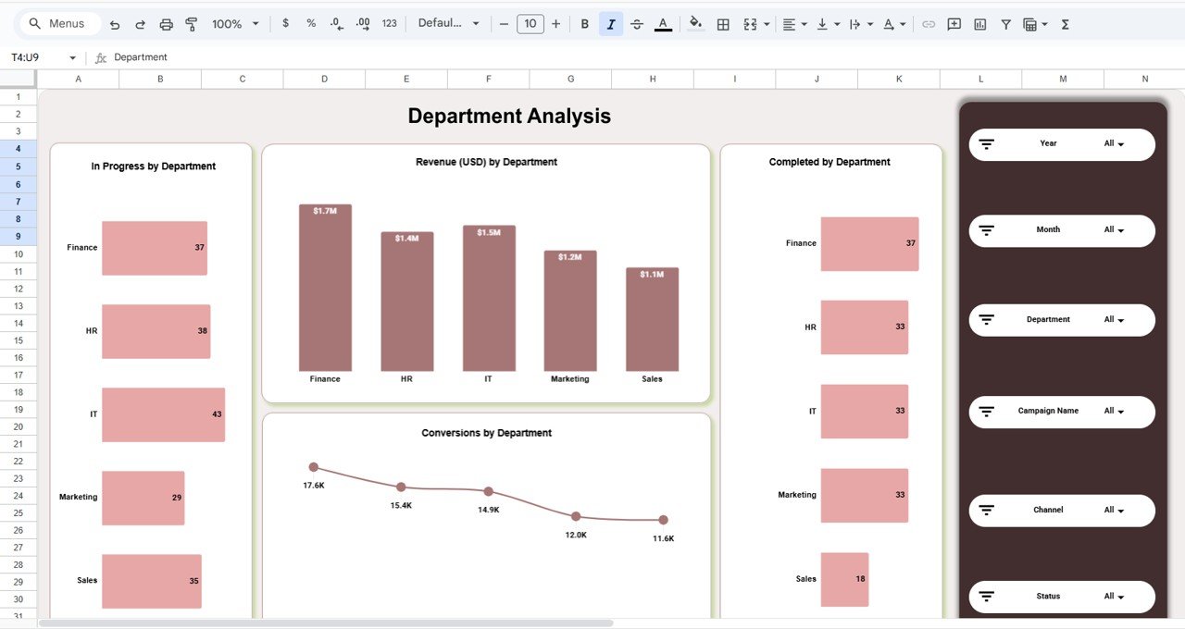Click the functions sigma icon
The width and height of the screenshot is (1185, 629).
coord(1065,24)
